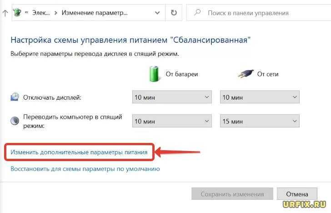The image size is (331, 213).
Task: Click the Отключать дисплей label
Action: click(x=52, y=97)
